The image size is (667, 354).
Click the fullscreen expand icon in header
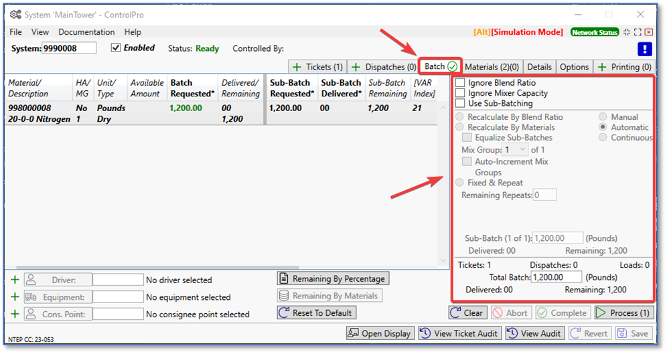pos(638,32)
